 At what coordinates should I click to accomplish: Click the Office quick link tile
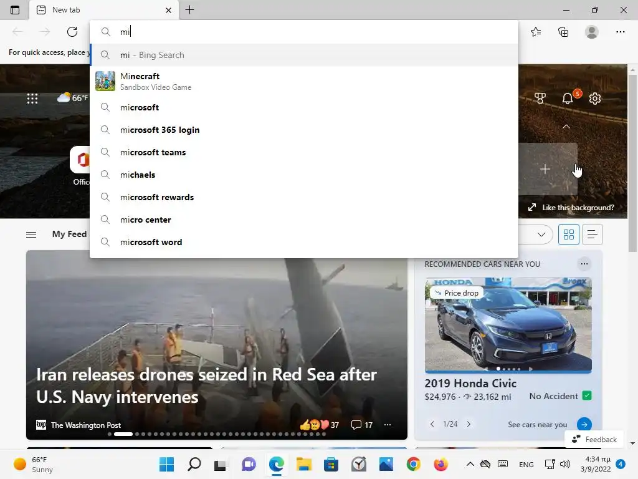click(80, 166)
